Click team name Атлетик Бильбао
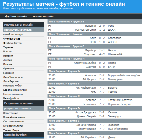The width and height of the screenshot is (142, 139). click(x=85, y=63)
